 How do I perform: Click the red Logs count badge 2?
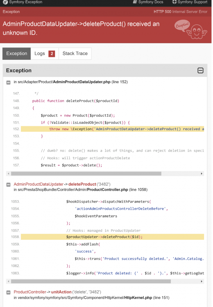(52, 54)
